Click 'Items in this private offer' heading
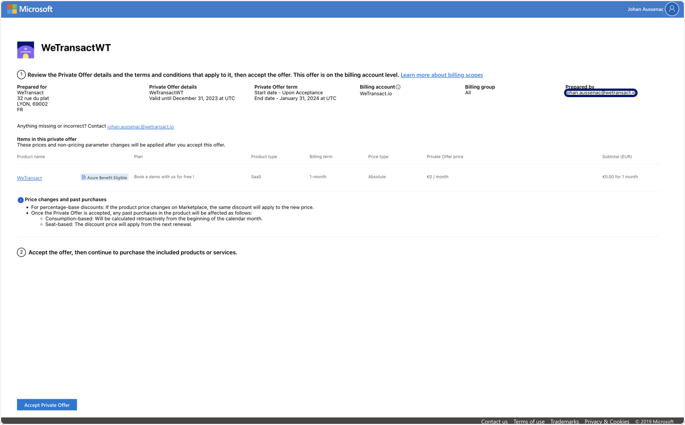Image resolution: width=685 pixels, height=425 pixels. pos(47,139)
